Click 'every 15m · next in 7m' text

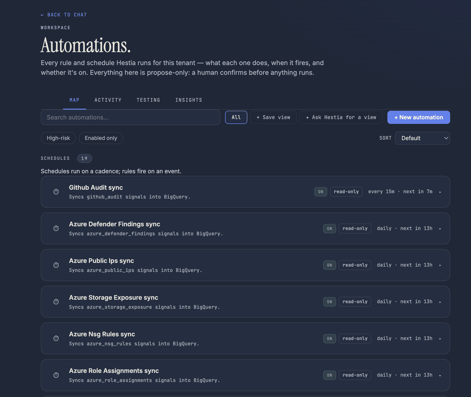(x=400, y=192)
